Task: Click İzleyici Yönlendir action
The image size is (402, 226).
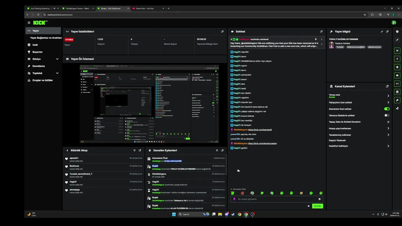Action: coord(337,140)
